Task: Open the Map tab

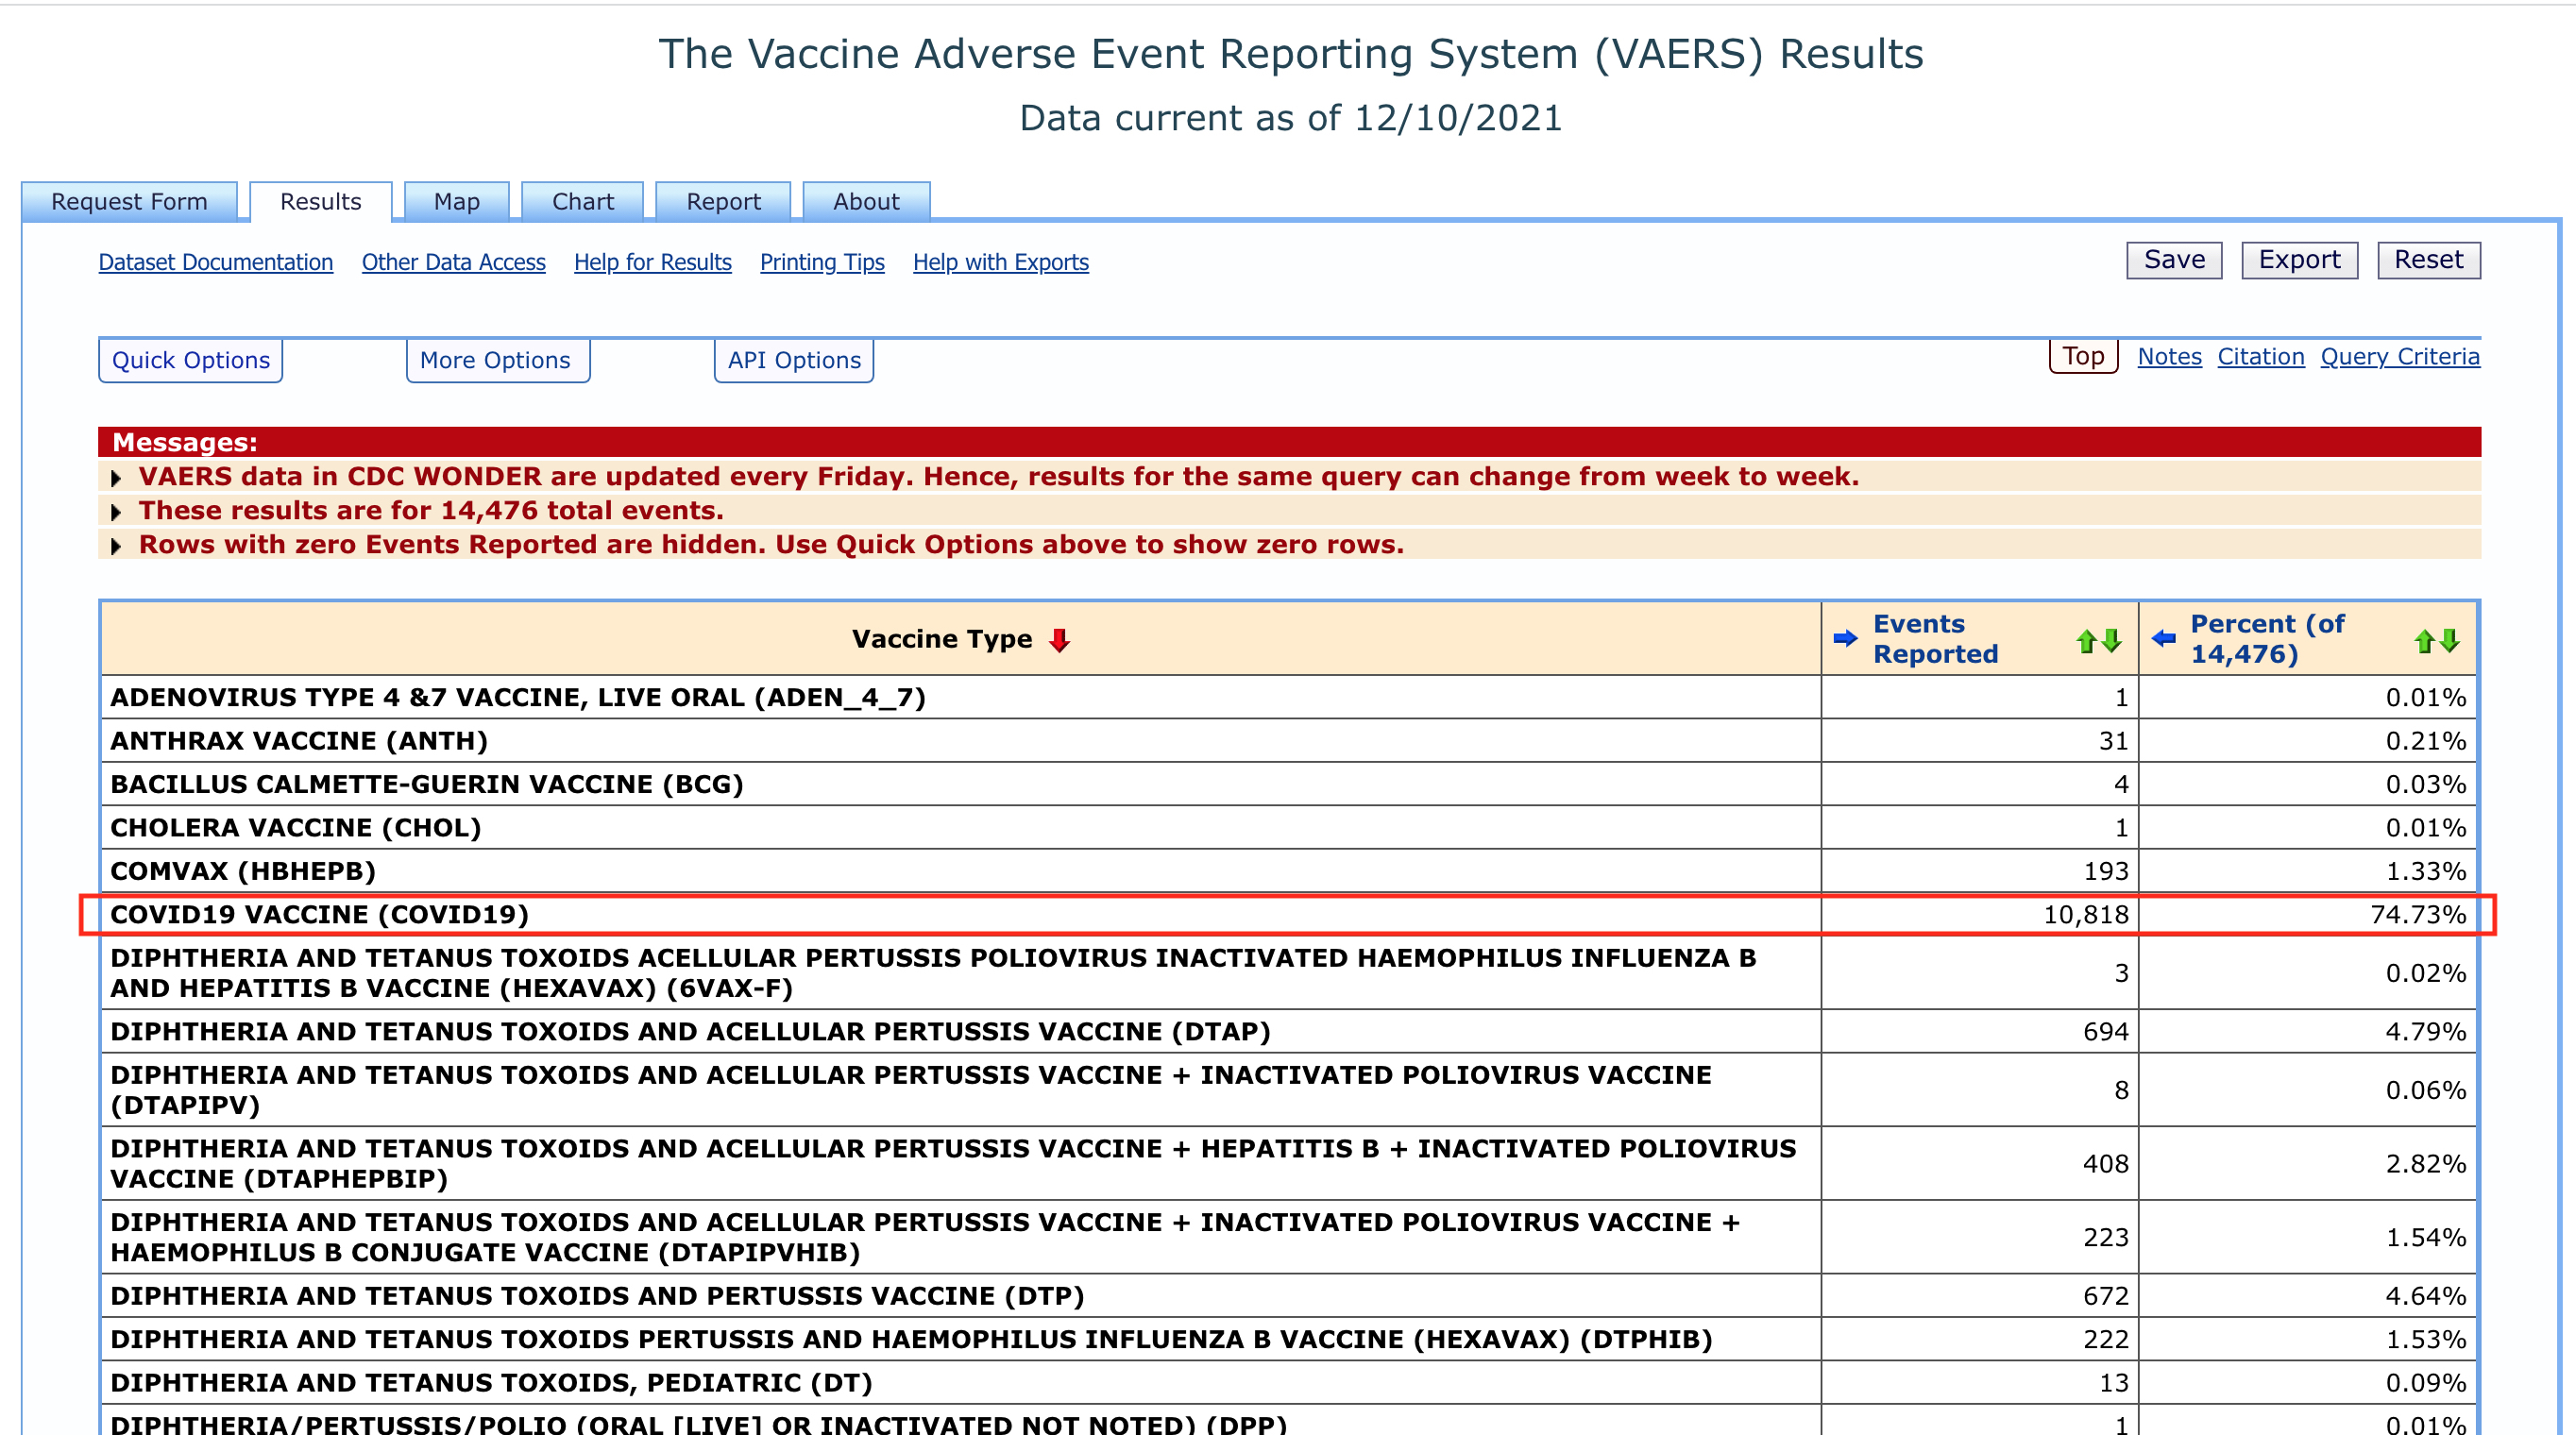Action: tap(456, 202)
